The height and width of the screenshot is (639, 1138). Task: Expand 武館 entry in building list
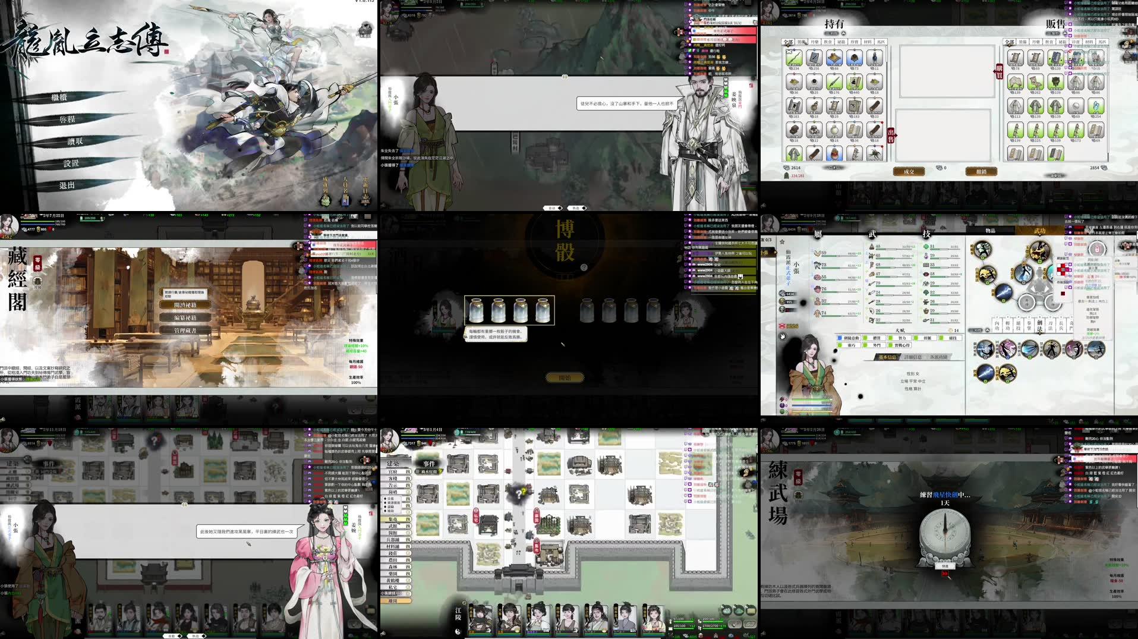point(396,526)
